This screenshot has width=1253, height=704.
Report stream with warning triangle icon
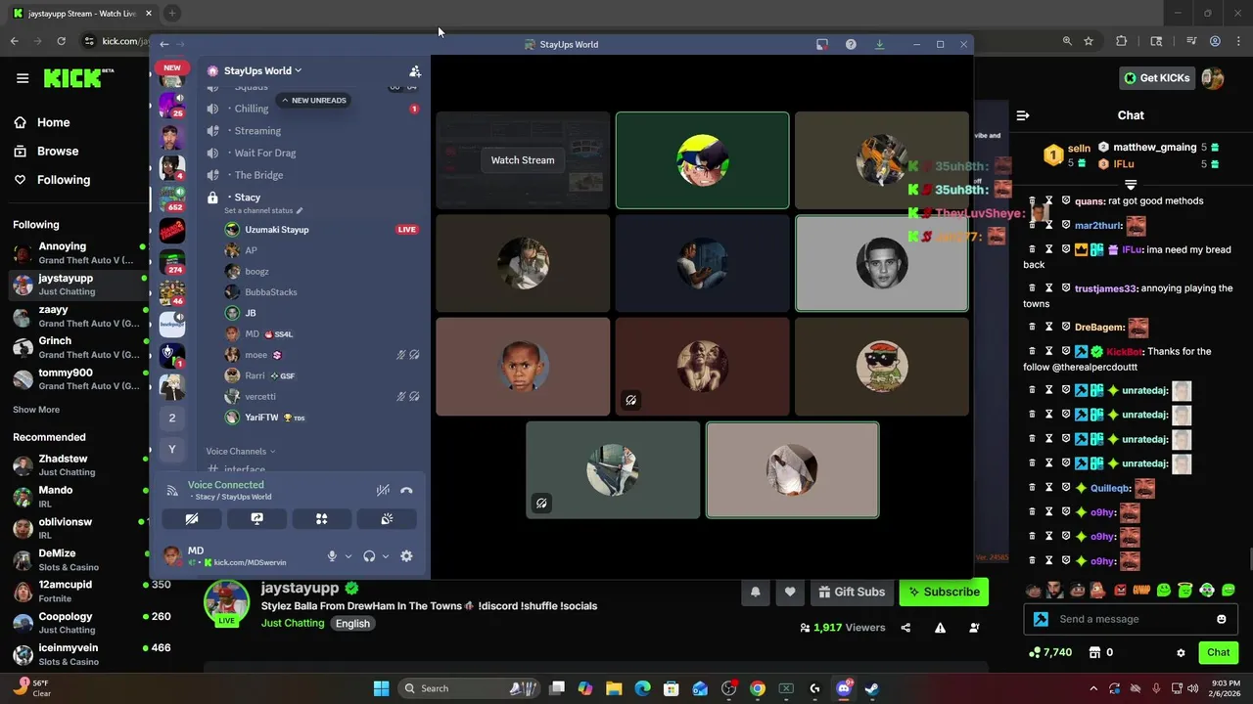940,628
